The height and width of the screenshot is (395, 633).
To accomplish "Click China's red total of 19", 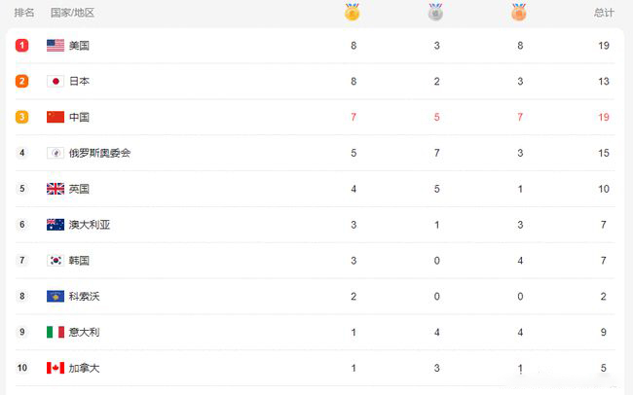I will [604, 118].
